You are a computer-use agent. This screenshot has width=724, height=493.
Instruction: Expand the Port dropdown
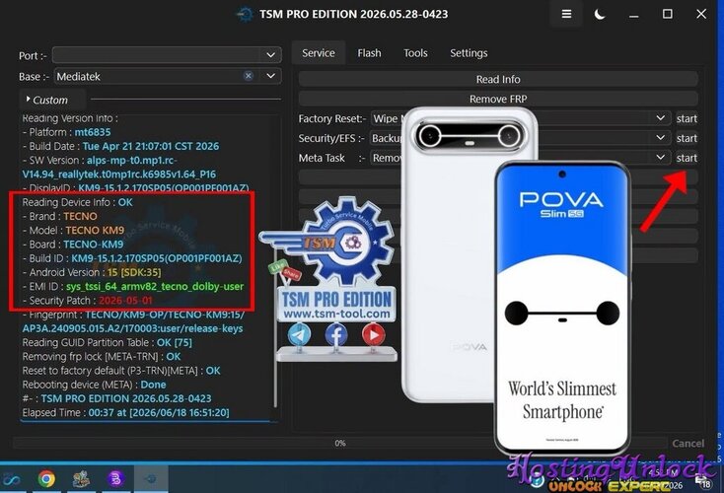click(x=270, y=55)
